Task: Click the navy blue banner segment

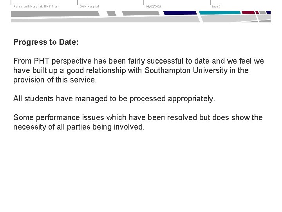Action: click(179, 13)
